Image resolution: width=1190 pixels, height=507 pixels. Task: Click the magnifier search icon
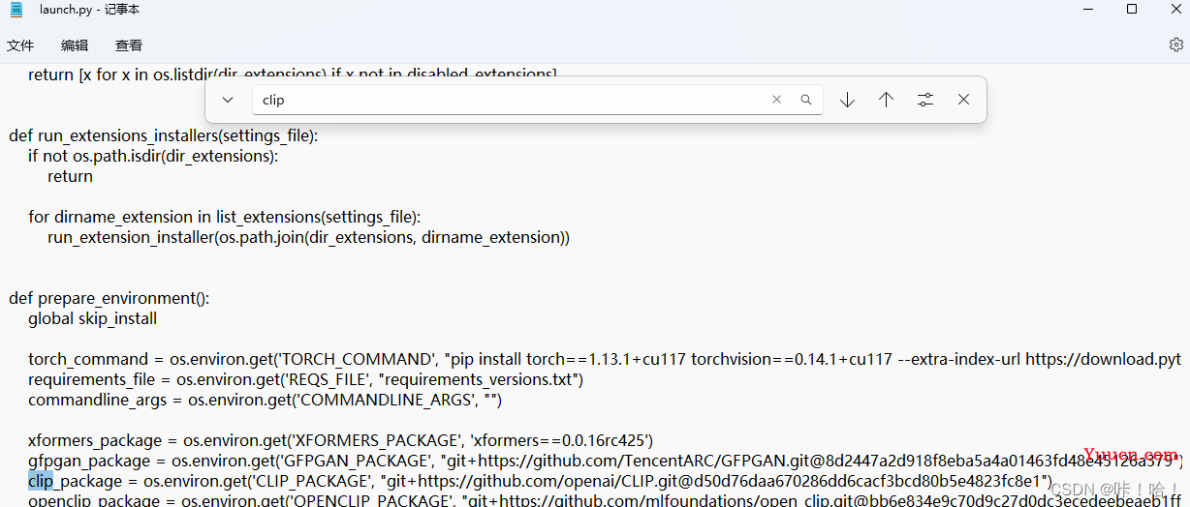point(805,100)
